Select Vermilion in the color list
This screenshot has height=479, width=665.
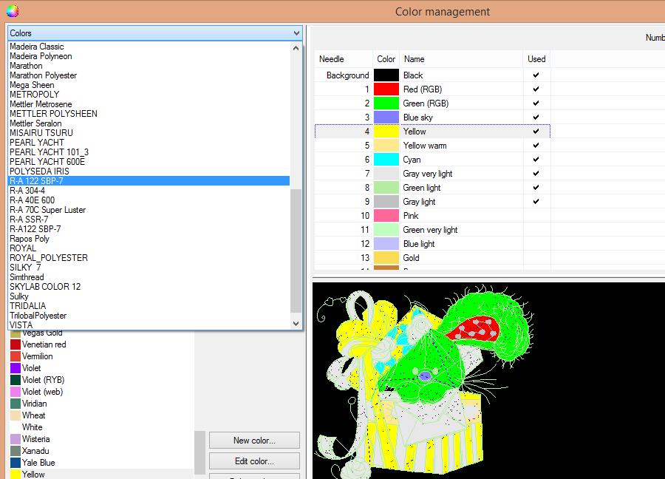pyautogui.click(x=38, y=356)
